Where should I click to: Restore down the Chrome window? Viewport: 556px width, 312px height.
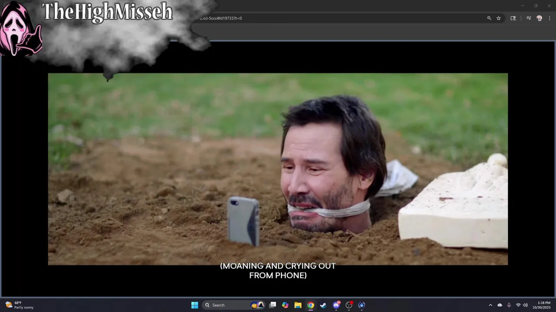536,6
